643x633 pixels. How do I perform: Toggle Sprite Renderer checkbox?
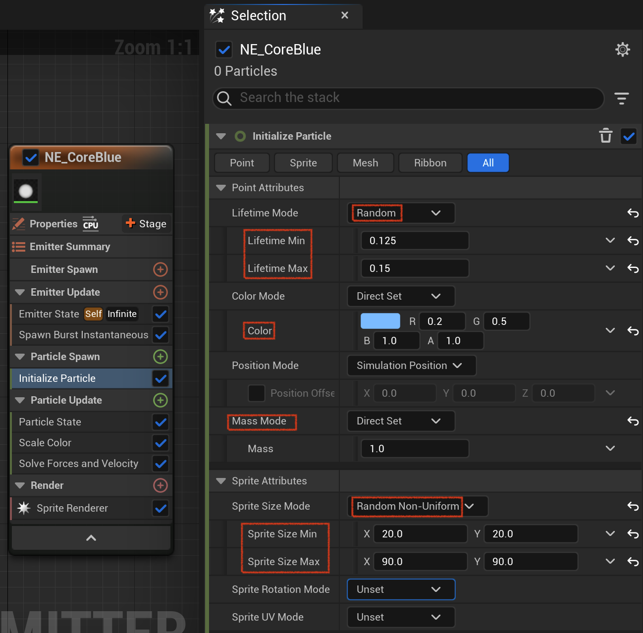161,508
